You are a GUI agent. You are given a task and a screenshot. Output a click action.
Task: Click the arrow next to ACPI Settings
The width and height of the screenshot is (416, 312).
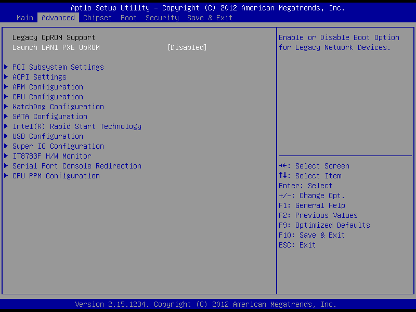tap(6, 77)
